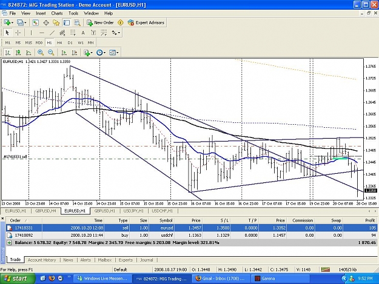Click the Expert Advisors button
The image size is (379, 284).
146,22
